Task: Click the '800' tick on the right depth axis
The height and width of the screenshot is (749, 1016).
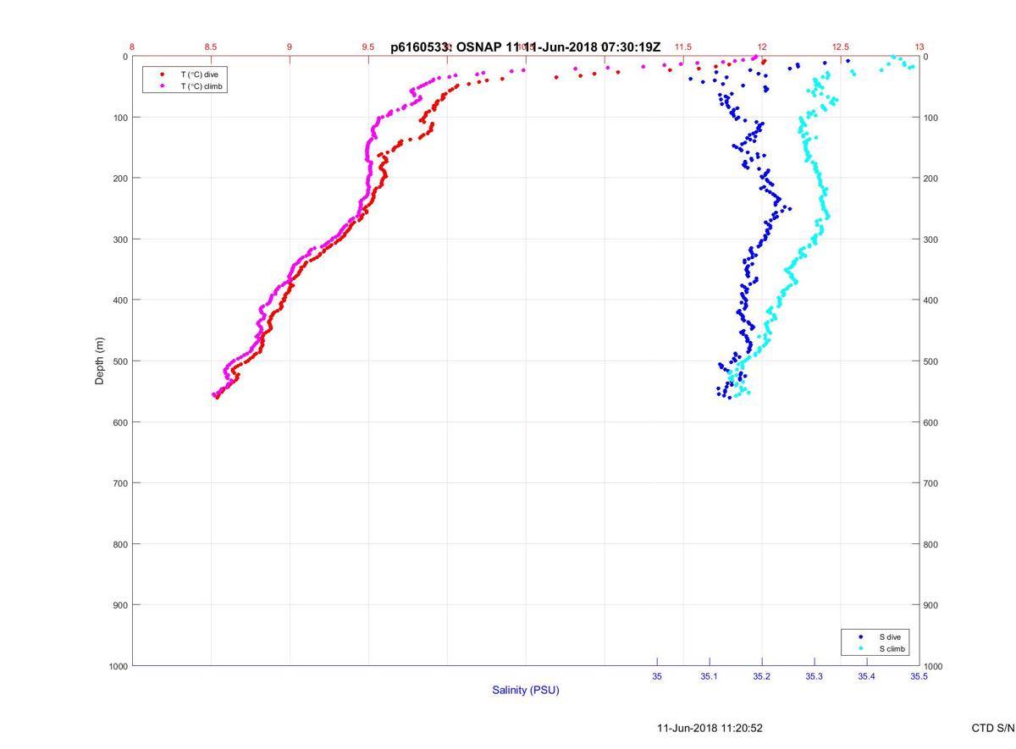Action: pos(932,544)
